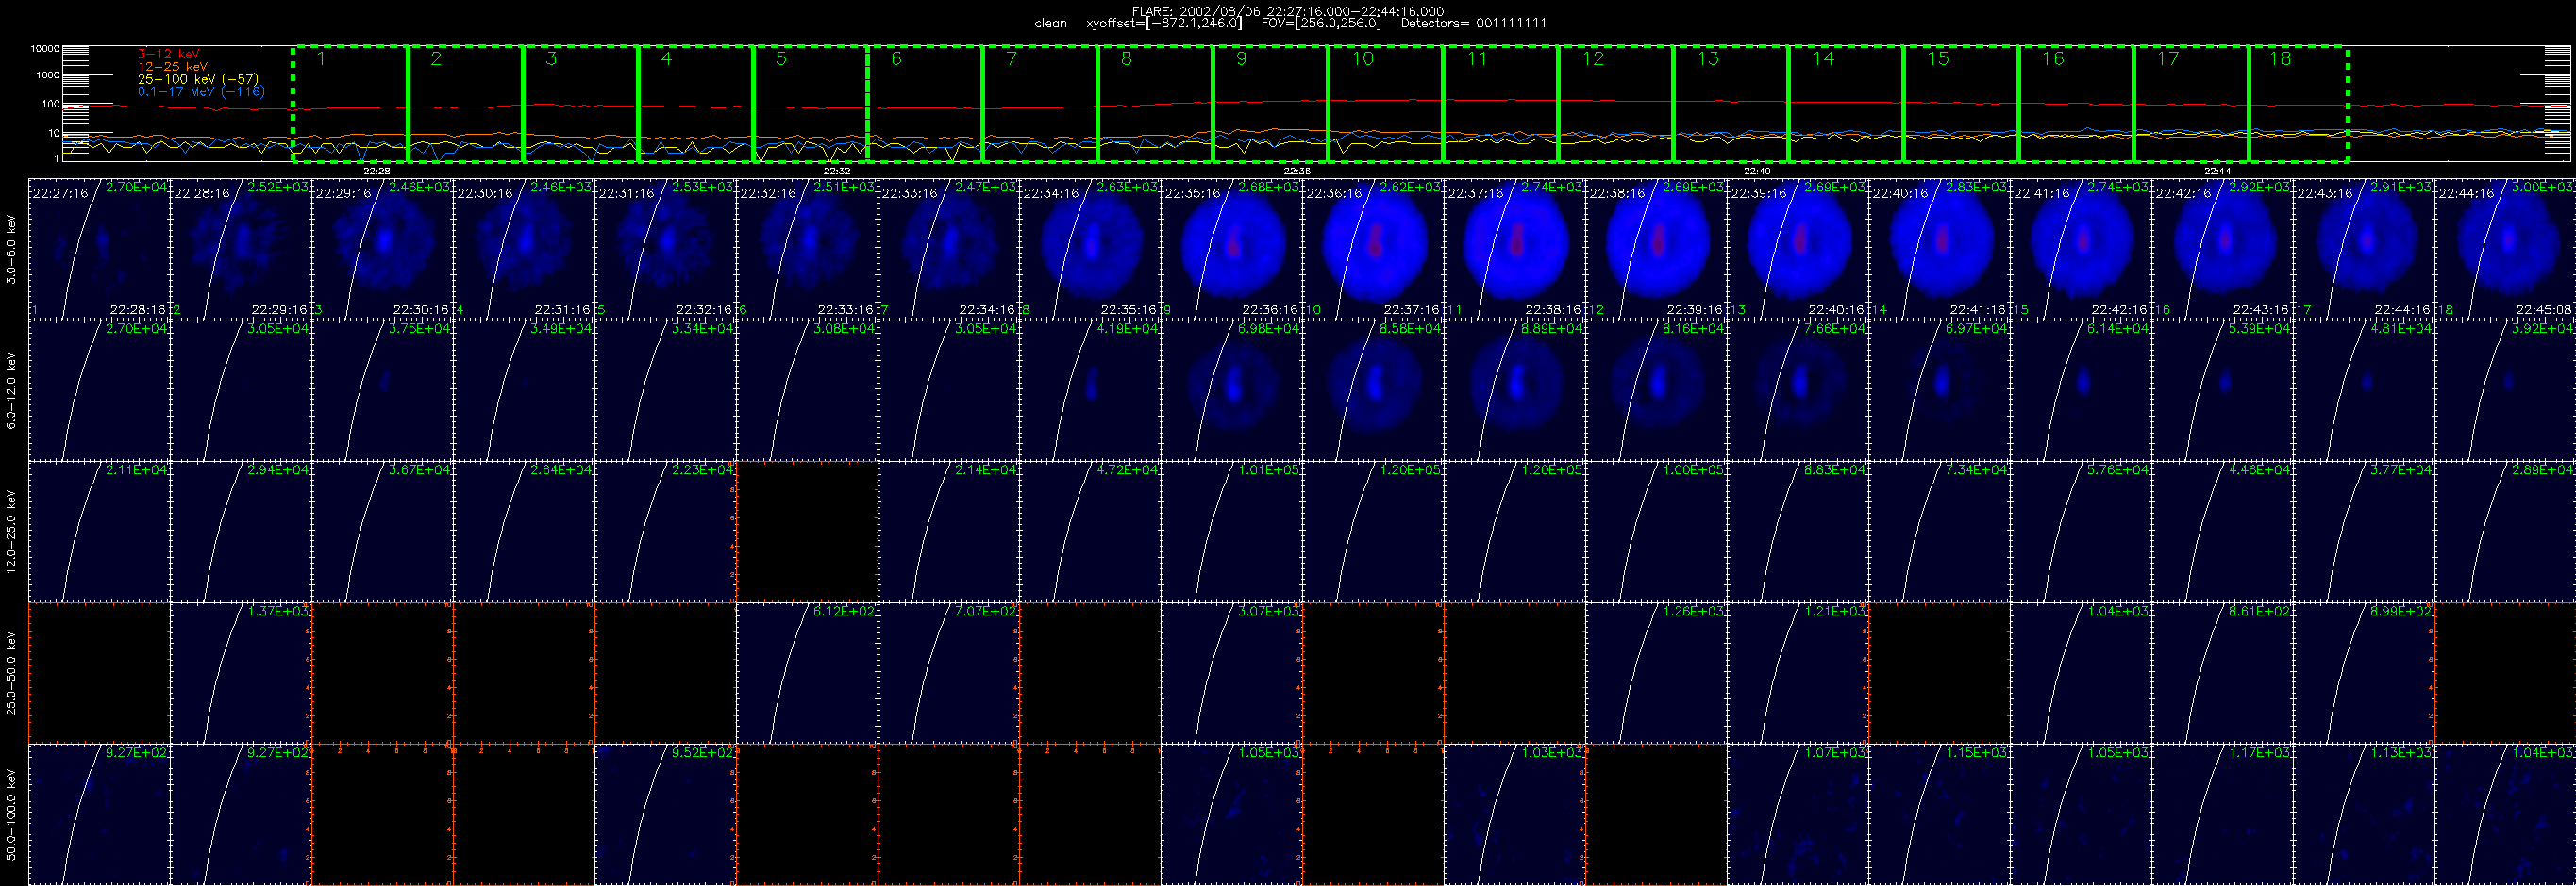
Task: Open the 3.0-6.0 keV image starting 22:42:16
Action: [2222, 249]
